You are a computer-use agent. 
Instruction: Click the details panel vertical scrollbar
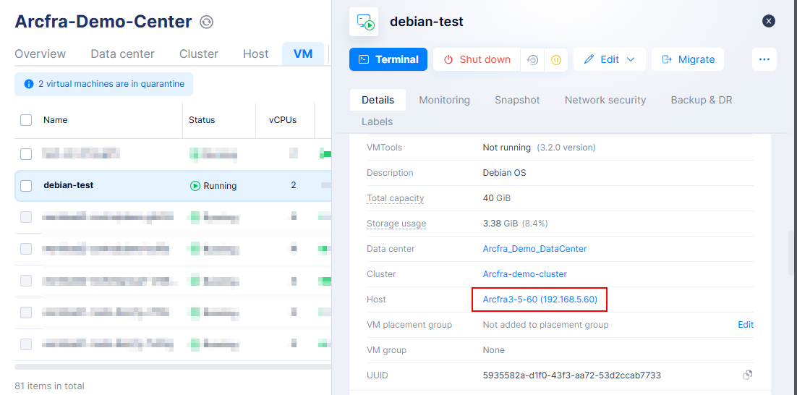[x=792, y=253]
